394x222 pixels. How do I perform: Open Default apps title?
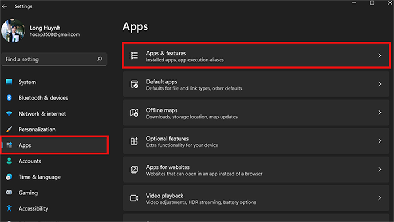pos(162,82)
